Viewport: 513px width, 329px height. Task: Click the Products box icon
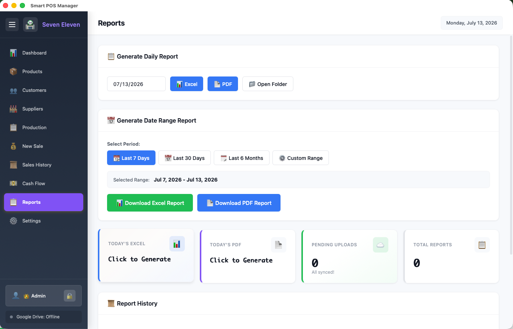coord(14,71)
